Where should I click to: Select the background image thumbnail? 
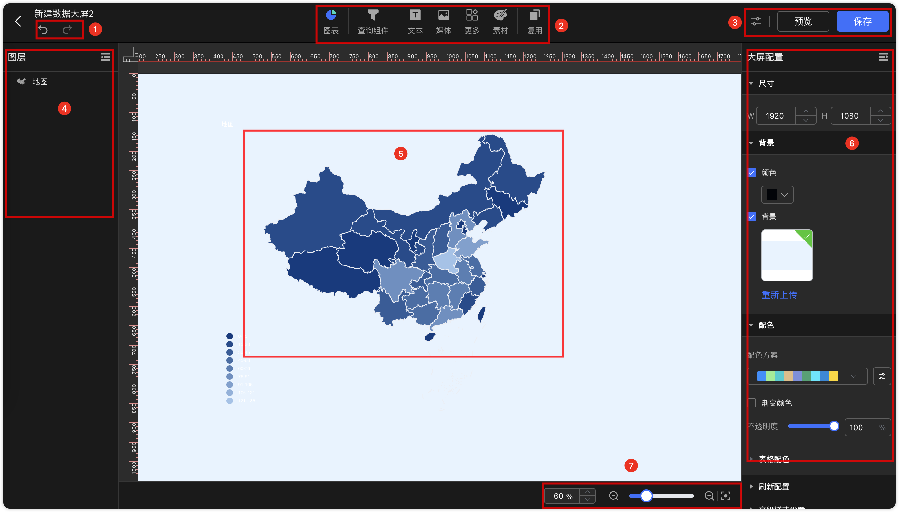pyautogui.click(x=787, y=255)
